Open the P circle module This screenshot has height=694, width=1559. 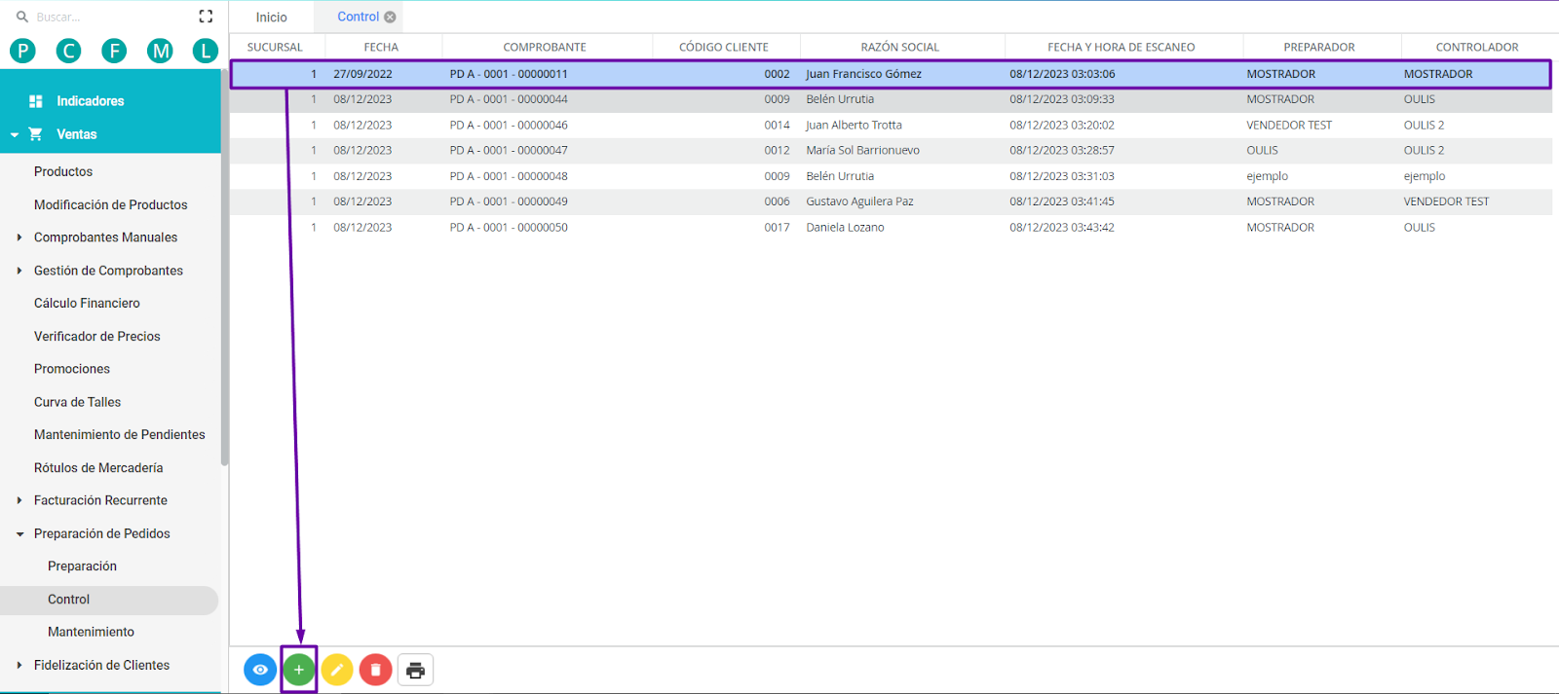[22, 51]
